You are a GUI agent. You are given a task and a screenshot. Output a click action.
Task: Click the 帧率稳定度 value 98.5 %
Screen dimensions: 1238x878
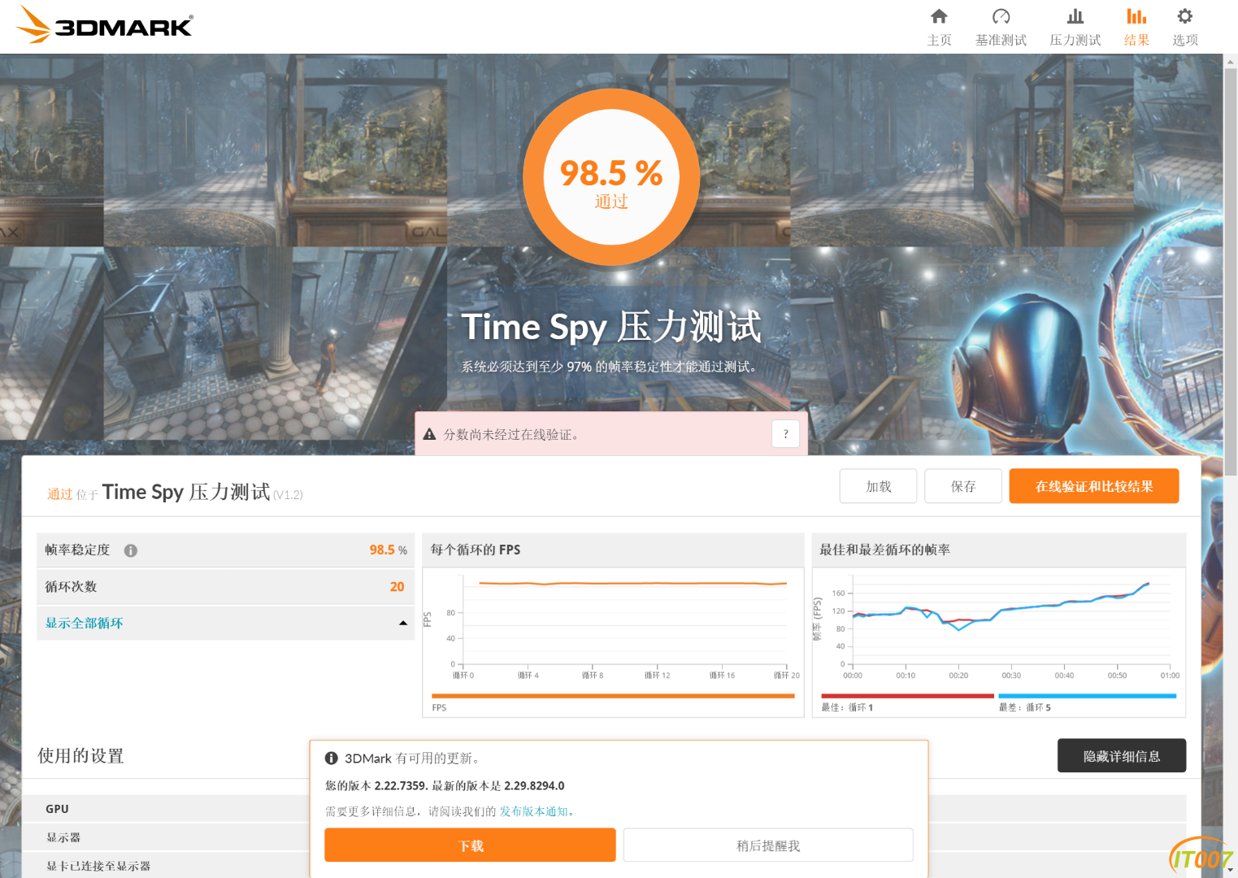[388, 550]
